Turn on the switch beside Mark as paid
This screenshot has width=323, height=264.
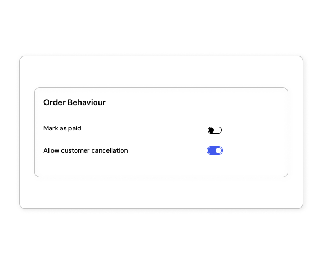[x=214, y=130]
